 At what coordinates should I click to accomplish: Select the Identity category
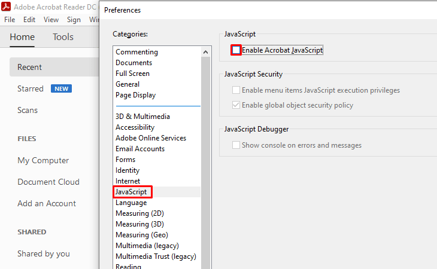coord(128,170)
